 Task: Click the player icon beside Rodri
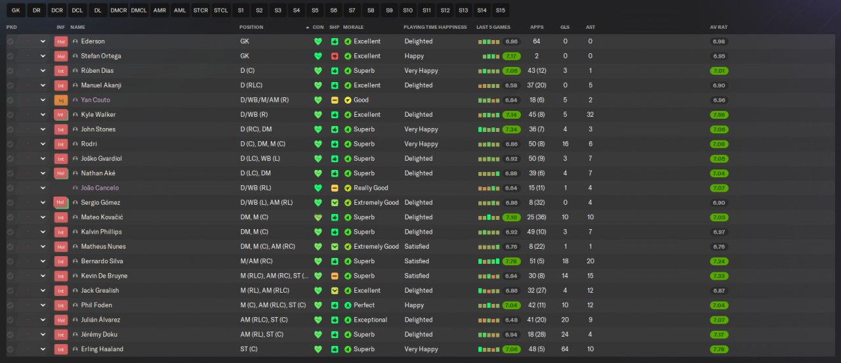[76, 144]
